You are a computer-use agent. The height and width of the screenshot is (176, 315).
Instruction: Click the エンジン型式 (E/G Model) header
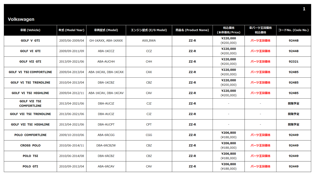pyautogui.click(x=149, y=30)
